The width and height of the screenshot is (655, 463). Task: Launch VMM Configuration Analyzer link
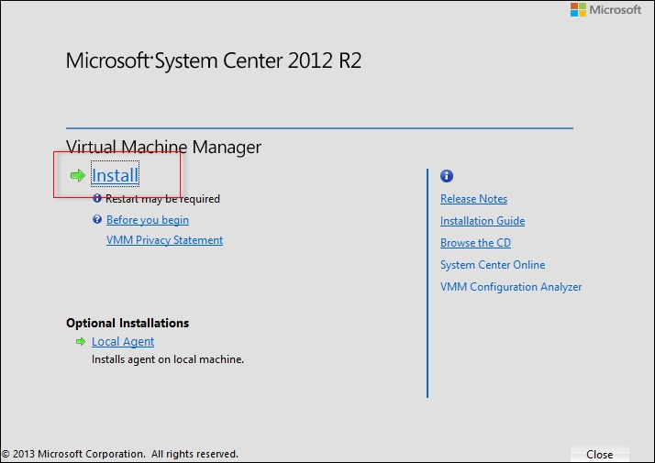511,287
